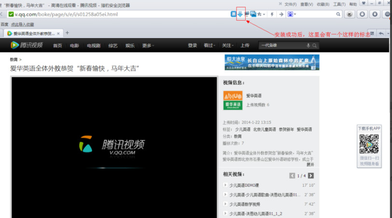Go to next page of related videos
The width and height of the screenshot is (392, 218).
(x=311, y=176)
